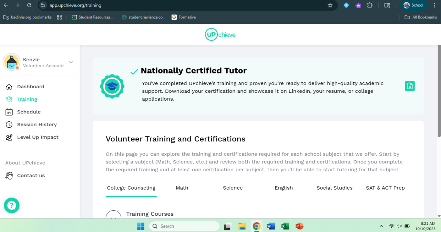This screenshot has height=232, width=441.
Task: Select the Science subject tab
Action: [x=233, y=188]
